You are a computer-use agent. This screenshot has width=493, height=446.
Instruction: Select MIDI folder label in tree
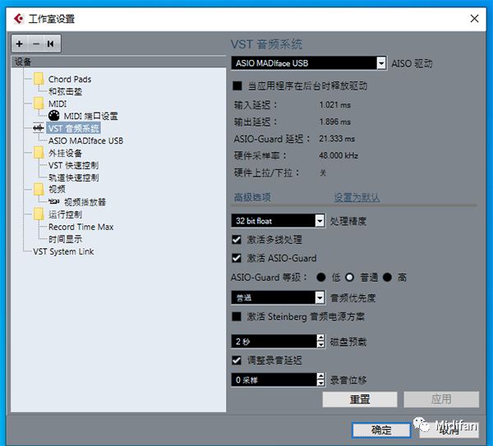(x=58, y=103)
